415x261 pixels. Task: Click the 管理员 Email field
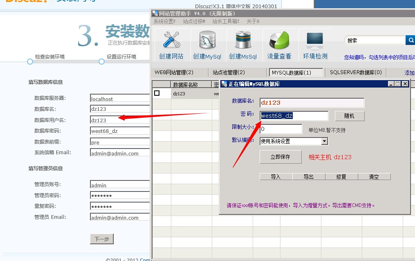120,217
